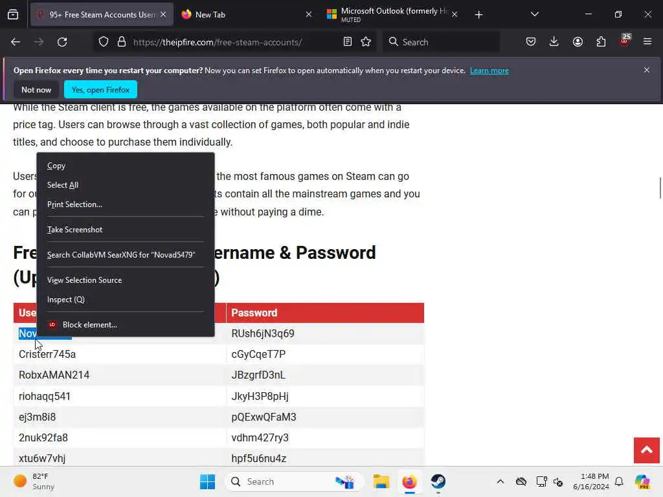Open uBlock Origin toolbar icon

click(x=625, y=41)
